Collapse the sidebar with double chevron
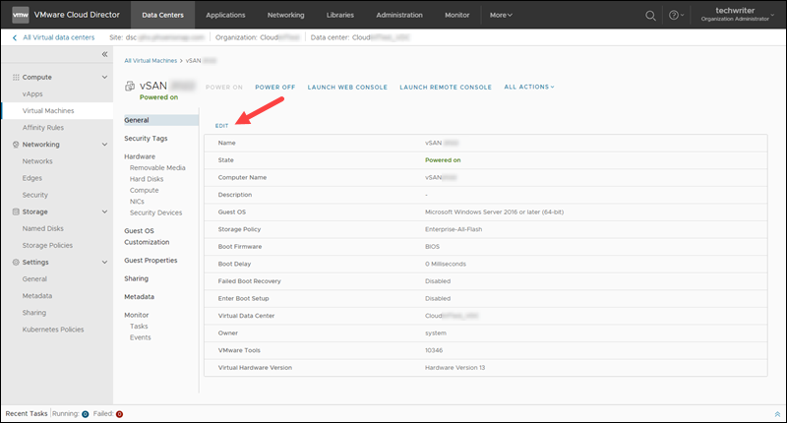787x423 pixels. point(104,54)
